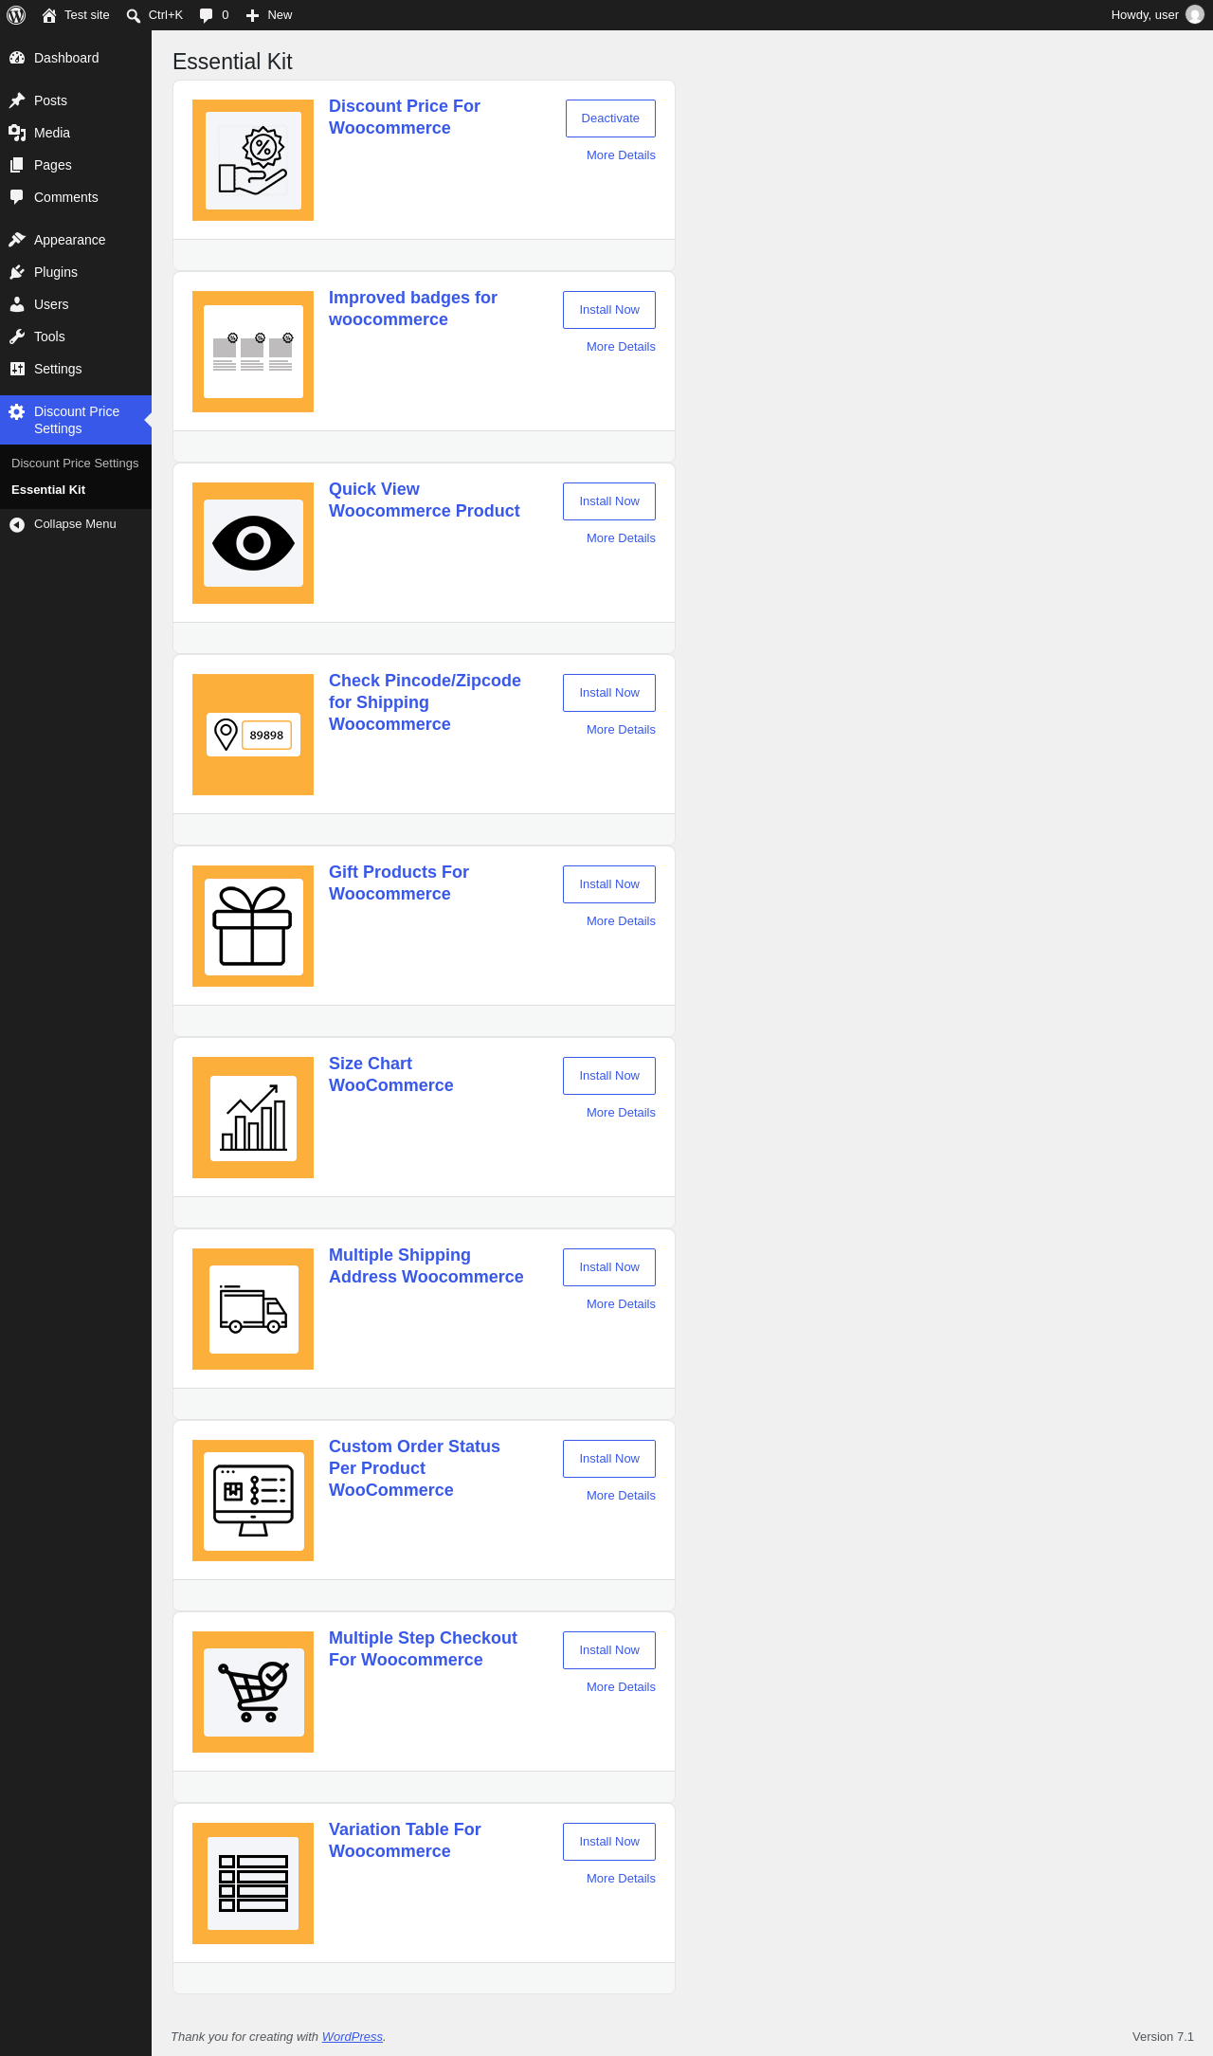The height and width of the screenshot is (2056, 1213).
Task: View More Details for Variation Table
Action: point(621,1879)
